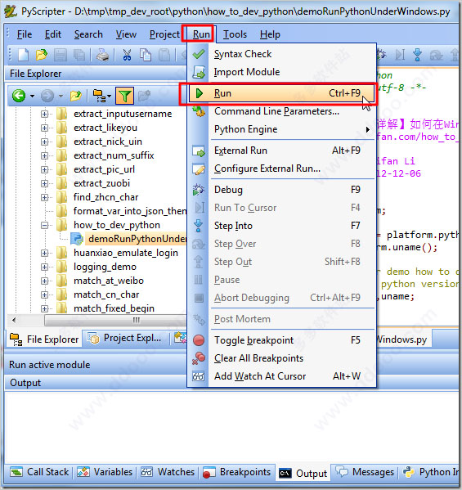Click the Paste toolbar icon

[x=164, y=56]
